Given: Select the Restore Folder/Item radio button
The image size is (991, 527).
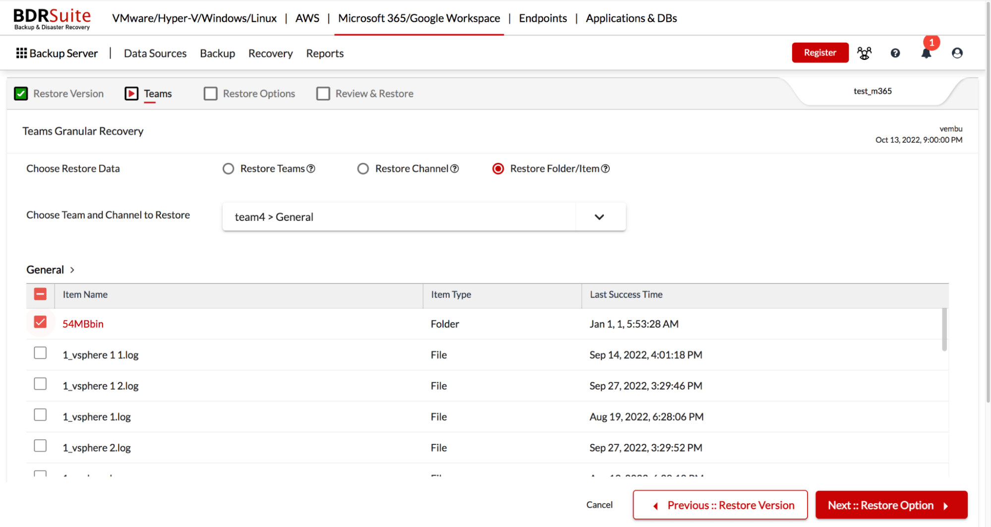Looking at the screenshot, I should pyautogui.click(x=498, y=169).
